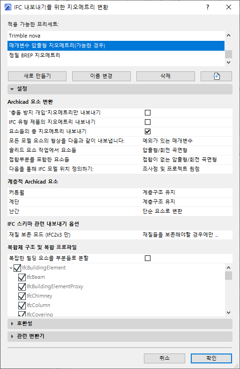Open the 재질 보존 모드 value dropdown

(x=180, y=235)
